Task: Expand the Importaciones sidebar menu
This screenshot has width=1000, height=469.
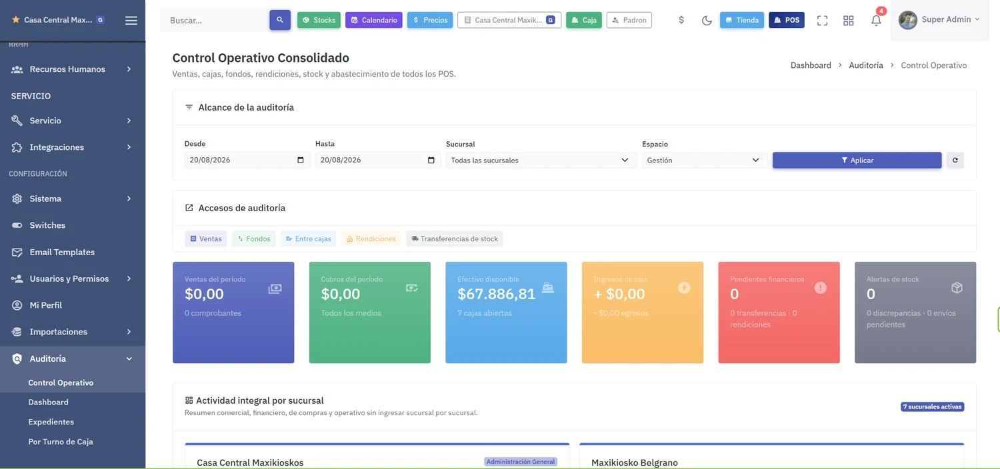Action: tap(72, 332)
